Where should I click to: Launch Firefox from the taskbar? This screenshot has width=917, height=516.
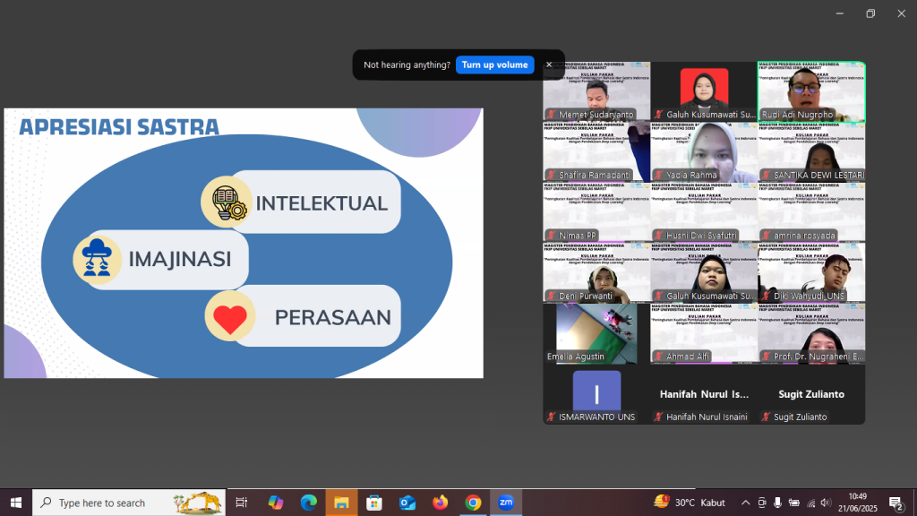(440, 503)
